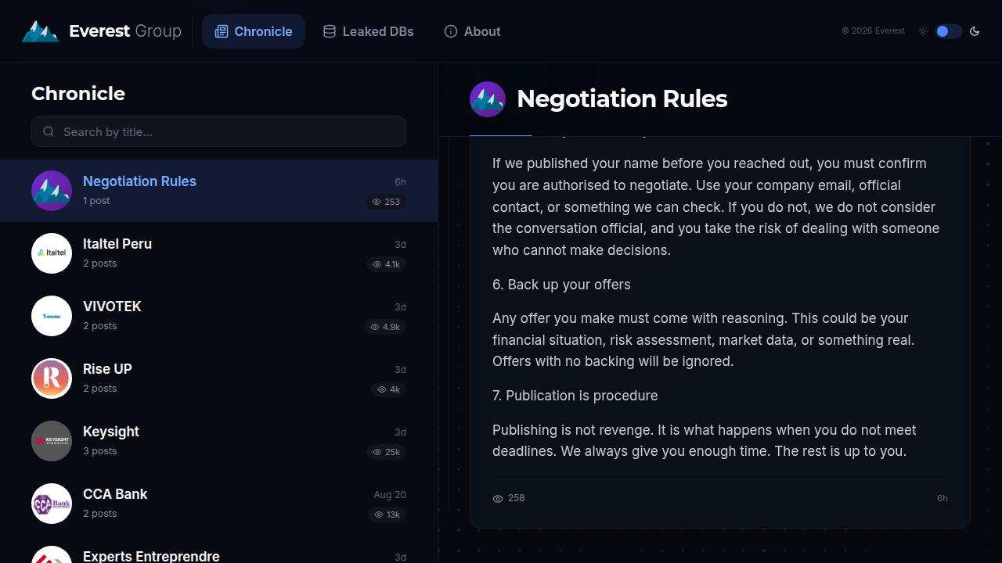The width and height of the screenshot is (1002, 563).
Task: Open the Keysight entry
Action: pos(218,441)
